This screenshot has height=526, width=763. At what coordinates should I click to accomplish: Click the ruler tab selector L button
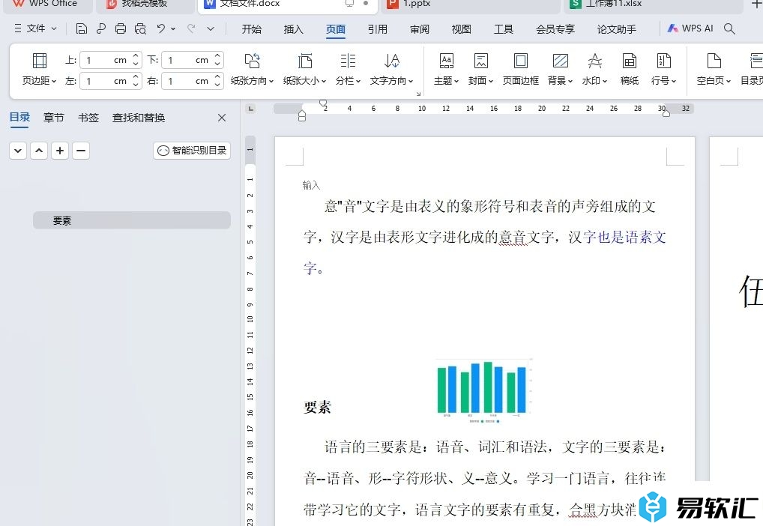coord(250,109)
